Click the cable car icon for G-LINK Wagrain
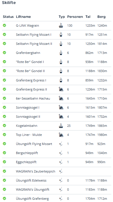Screen dimensions: 113x202 61,25
